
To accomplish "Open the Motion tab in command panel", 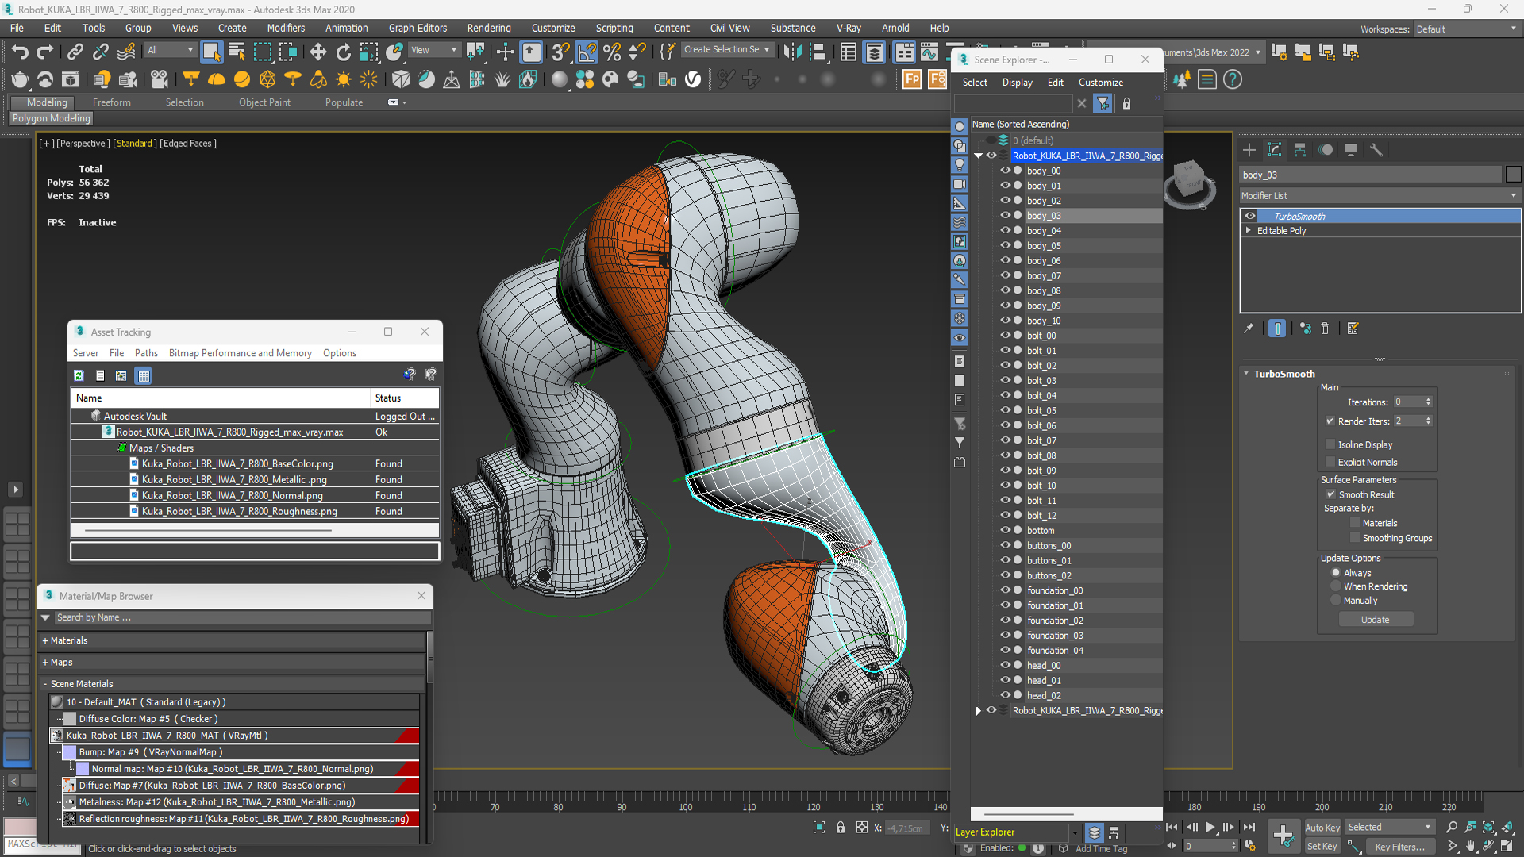I will pos(1326,149).
